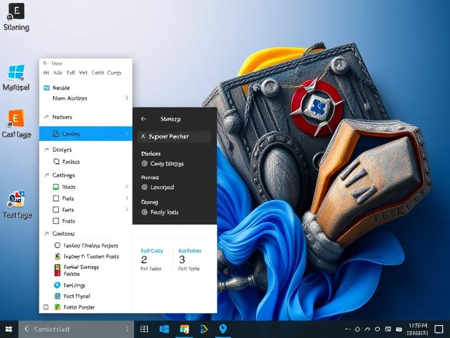Image resolution: width=450 pixels, height=338 pixels.
Task: Click the clock in the system tray
Action: click(417, 329)
